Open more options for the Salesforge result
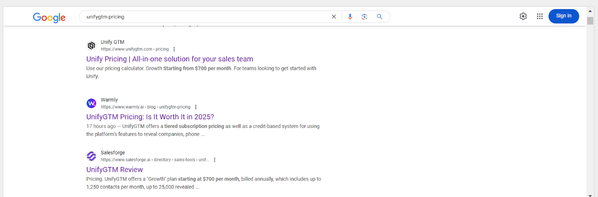The height and width of the screenshot is (197, 598). [215, 160]
